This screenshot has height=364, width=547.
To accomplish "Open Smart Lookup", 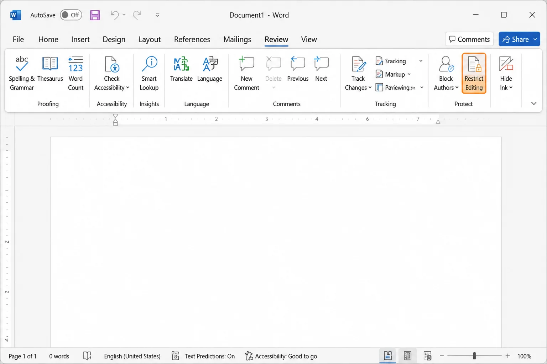I will click(149, 74).
